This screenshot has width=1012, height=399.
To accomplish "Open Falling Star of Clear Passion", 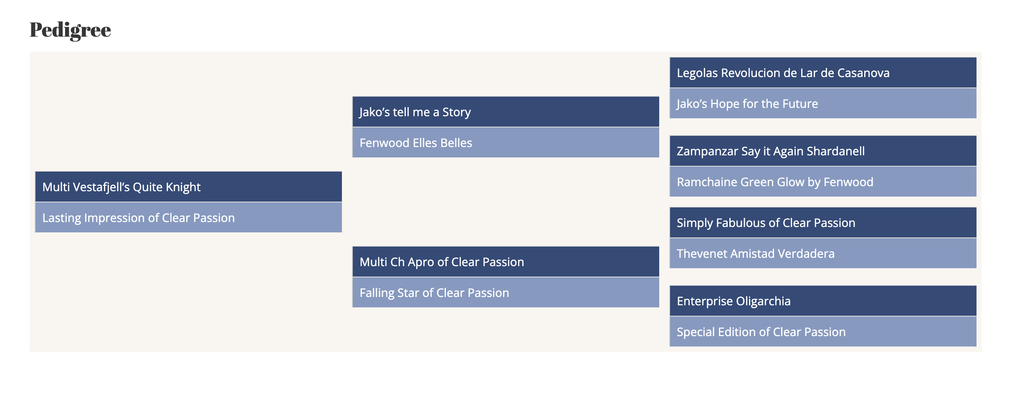I will click(x=506, y=292).
